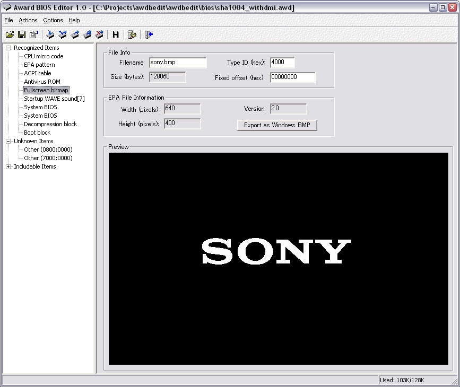Open the properties icon beside Save
Screen dimensions: 460x387
pos(34,35)
